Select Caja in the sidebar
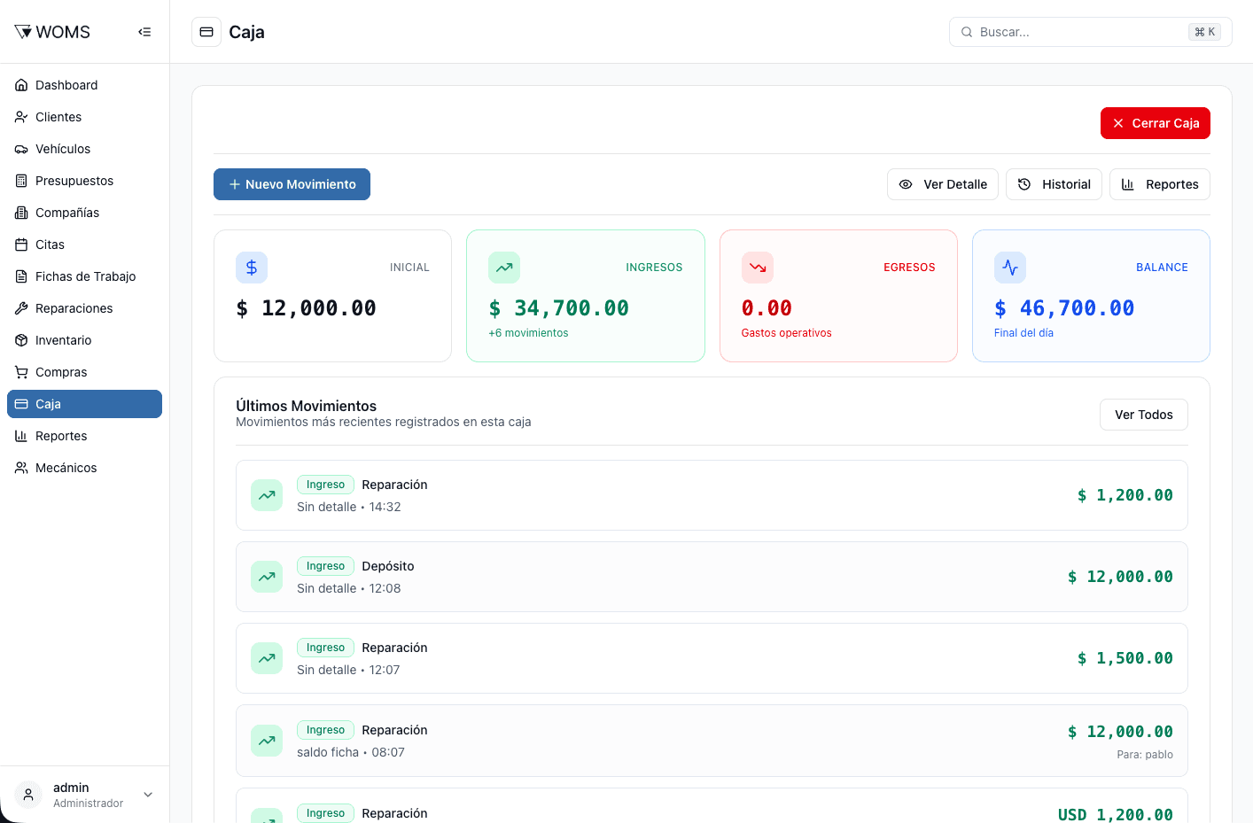Viewport: 1253px width, 823px height. tap(84, 404)
